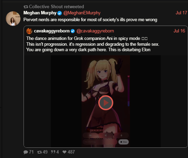Click the quoted tweet text body
Screen dimensions: 188x158
click(93, 44)
